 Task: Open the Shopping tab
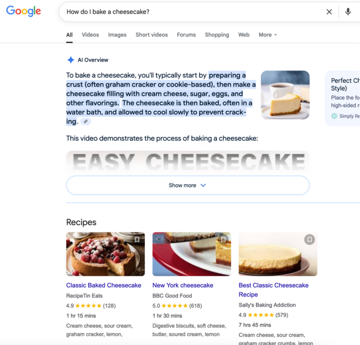(217, 35)
